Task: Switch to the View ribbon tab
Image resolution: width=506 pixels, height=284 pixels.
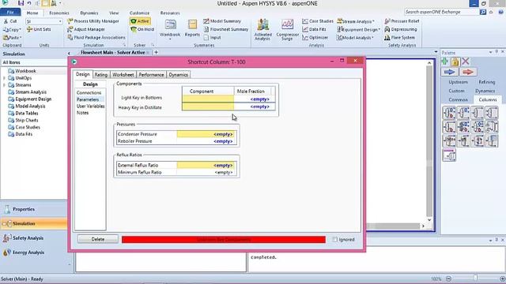Action: 114,13
